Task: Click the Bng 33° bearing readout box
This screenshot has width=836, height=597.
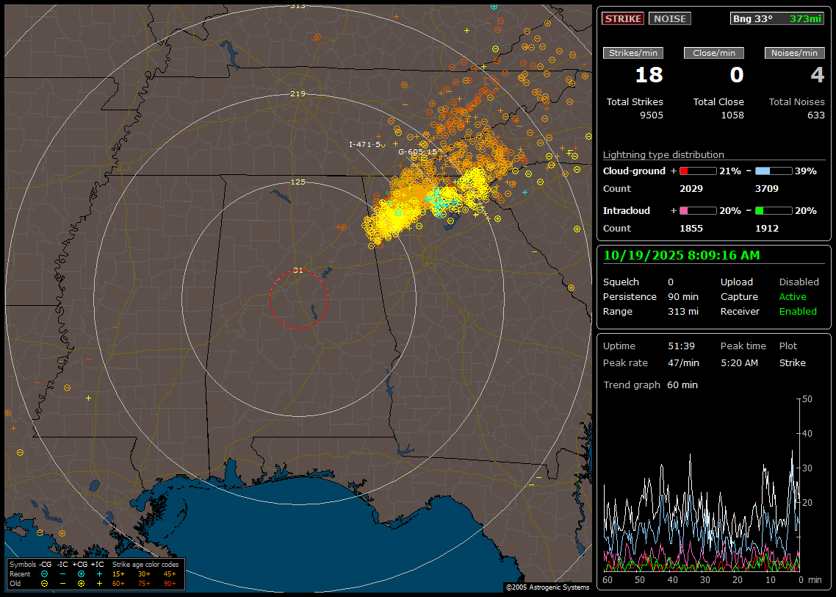Action: 776,18
